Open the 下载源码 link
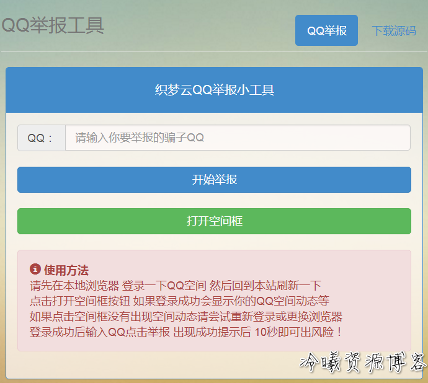428x383 pixels. (x=394, y=31)
